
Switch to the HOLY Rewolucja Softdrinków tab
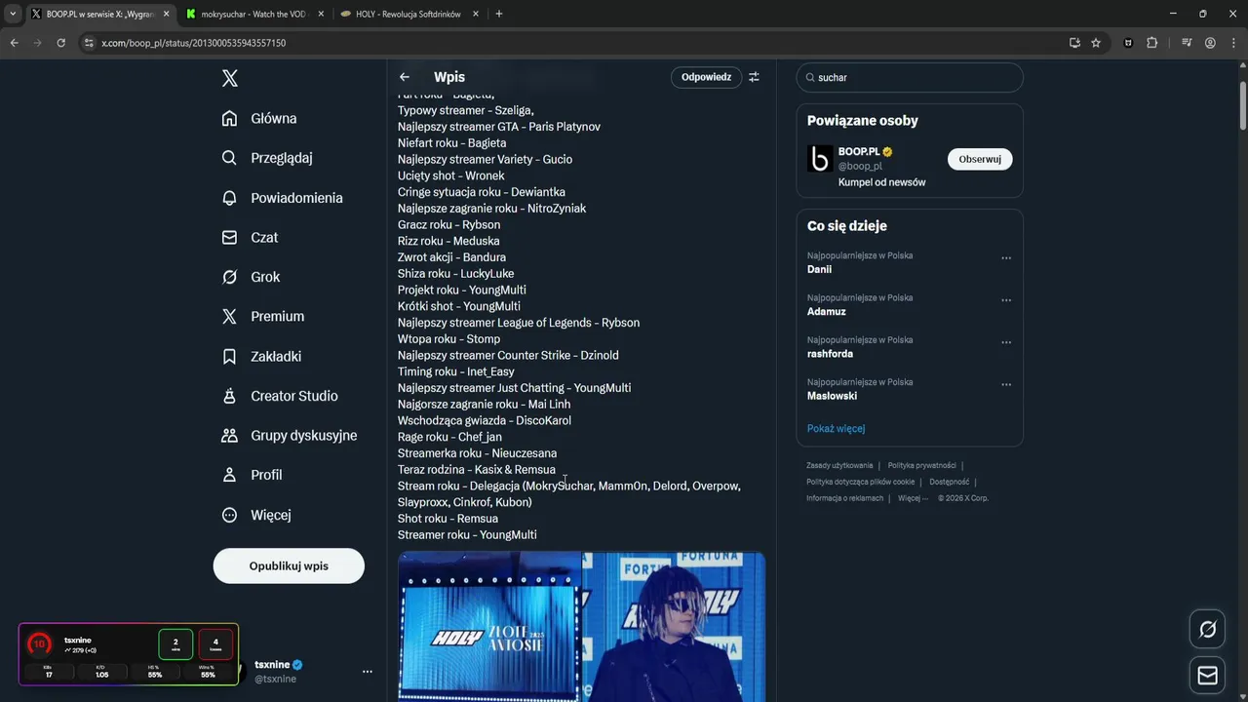[x=408, y=14]
